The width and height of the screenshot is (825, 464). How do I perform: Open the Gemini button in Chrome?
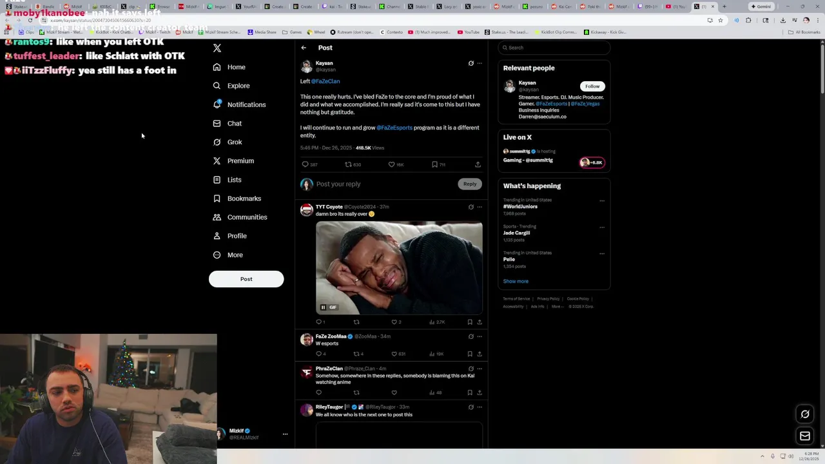[761, 6]
